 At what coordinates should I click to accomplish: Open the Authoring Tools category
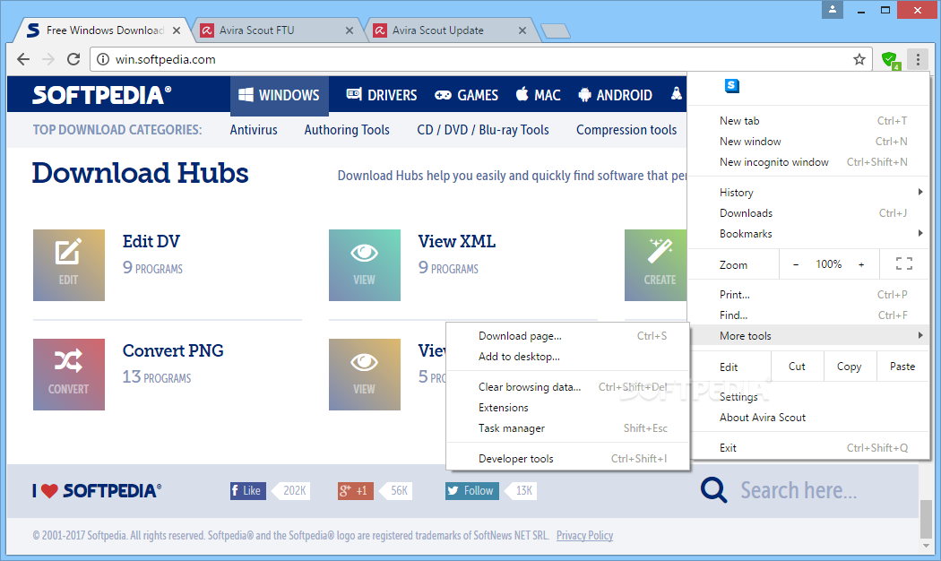tap(347, 130)
